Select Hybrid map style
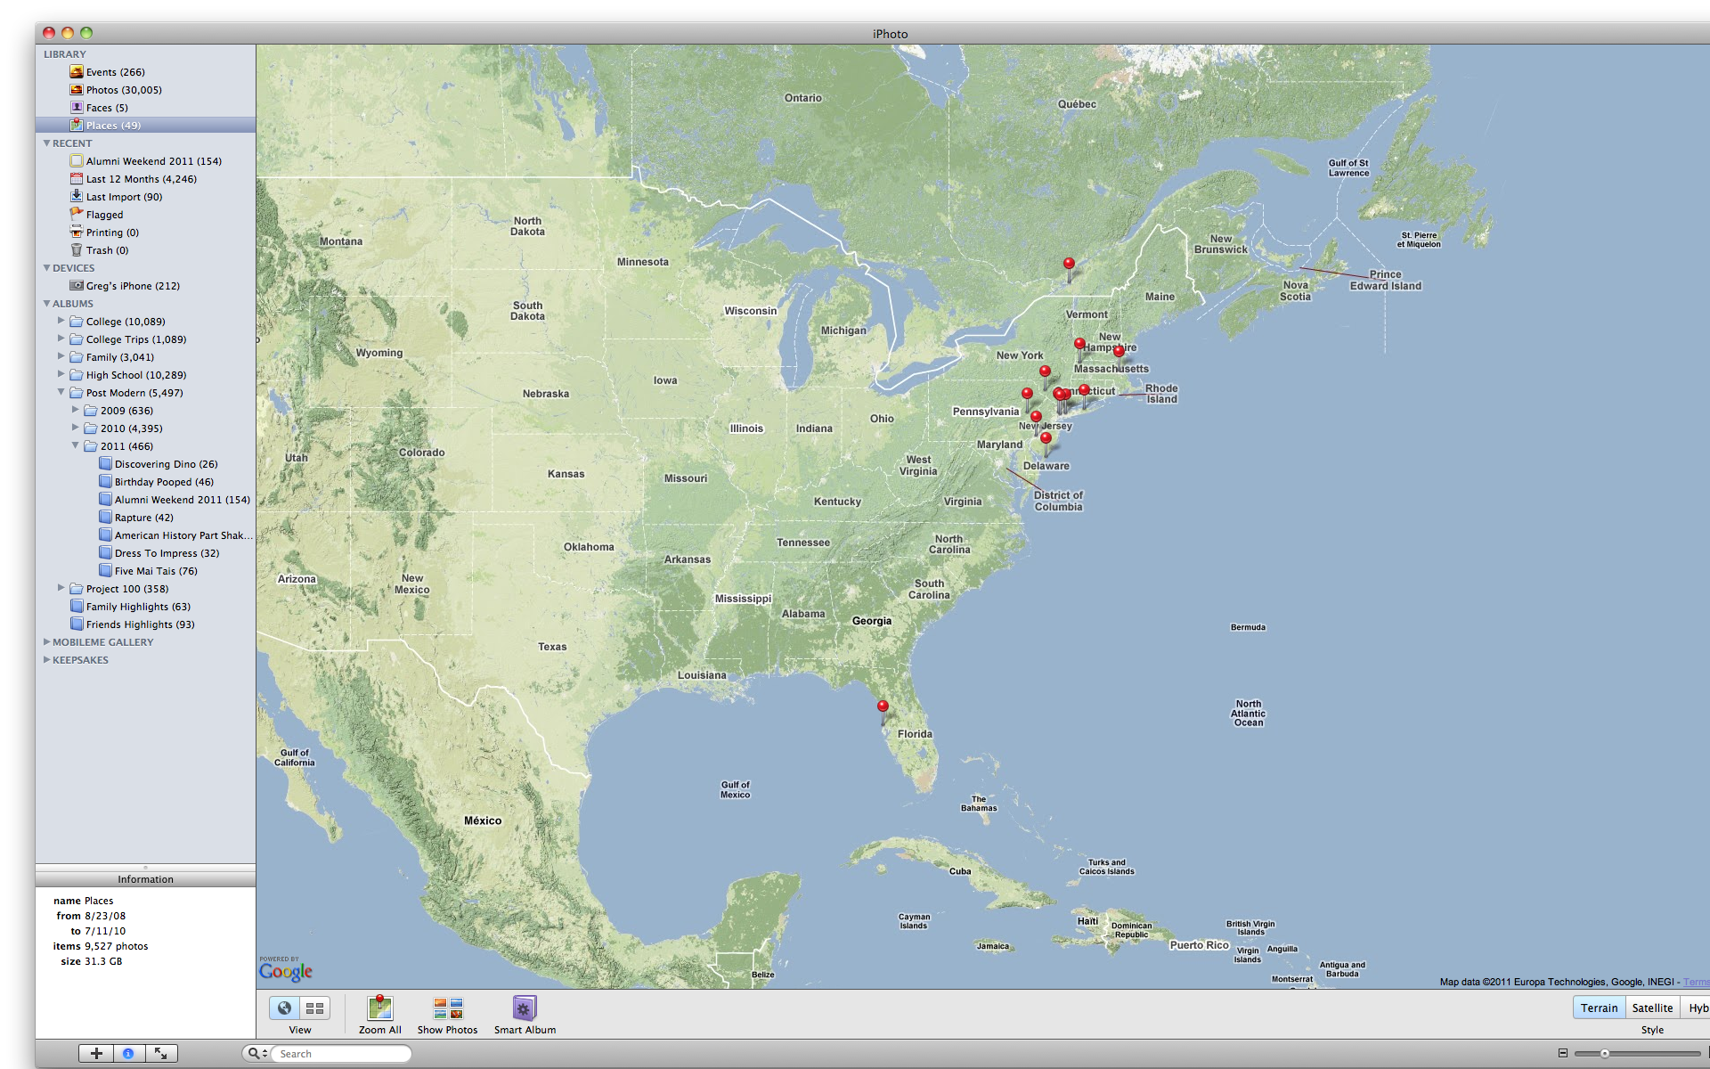This screenshot has height=1069, width=1710. pyautogui.click(x=1696, y=1008)
